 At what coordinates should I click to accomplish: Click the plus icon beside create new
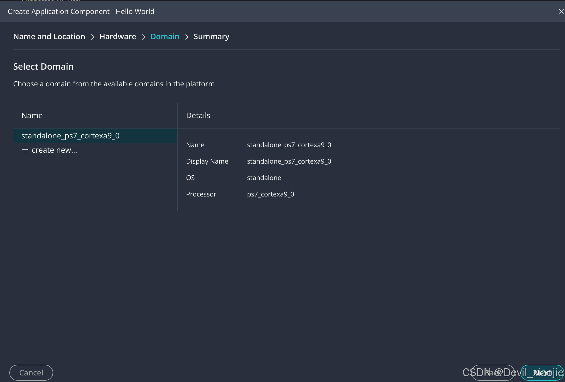click(25, 150)
